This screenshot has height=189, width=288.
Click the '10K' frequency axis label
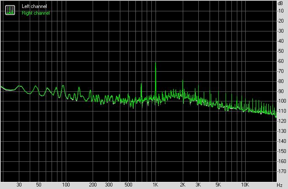click(245, 185)
